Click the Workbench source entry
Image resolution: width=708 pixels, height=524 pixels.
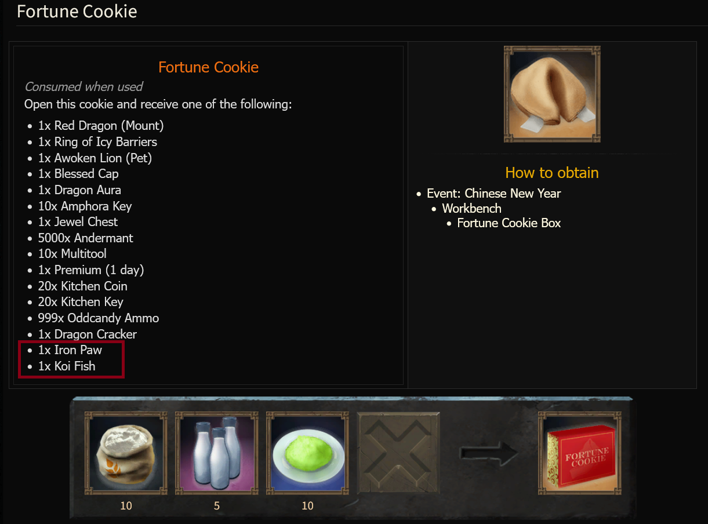(472, 209)
